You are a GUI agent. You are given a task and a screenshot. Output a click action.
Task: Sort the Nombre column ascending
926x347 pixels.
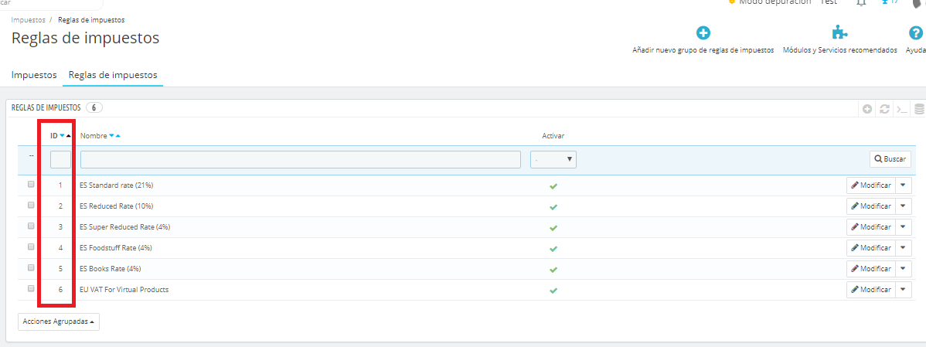[118, 136]
